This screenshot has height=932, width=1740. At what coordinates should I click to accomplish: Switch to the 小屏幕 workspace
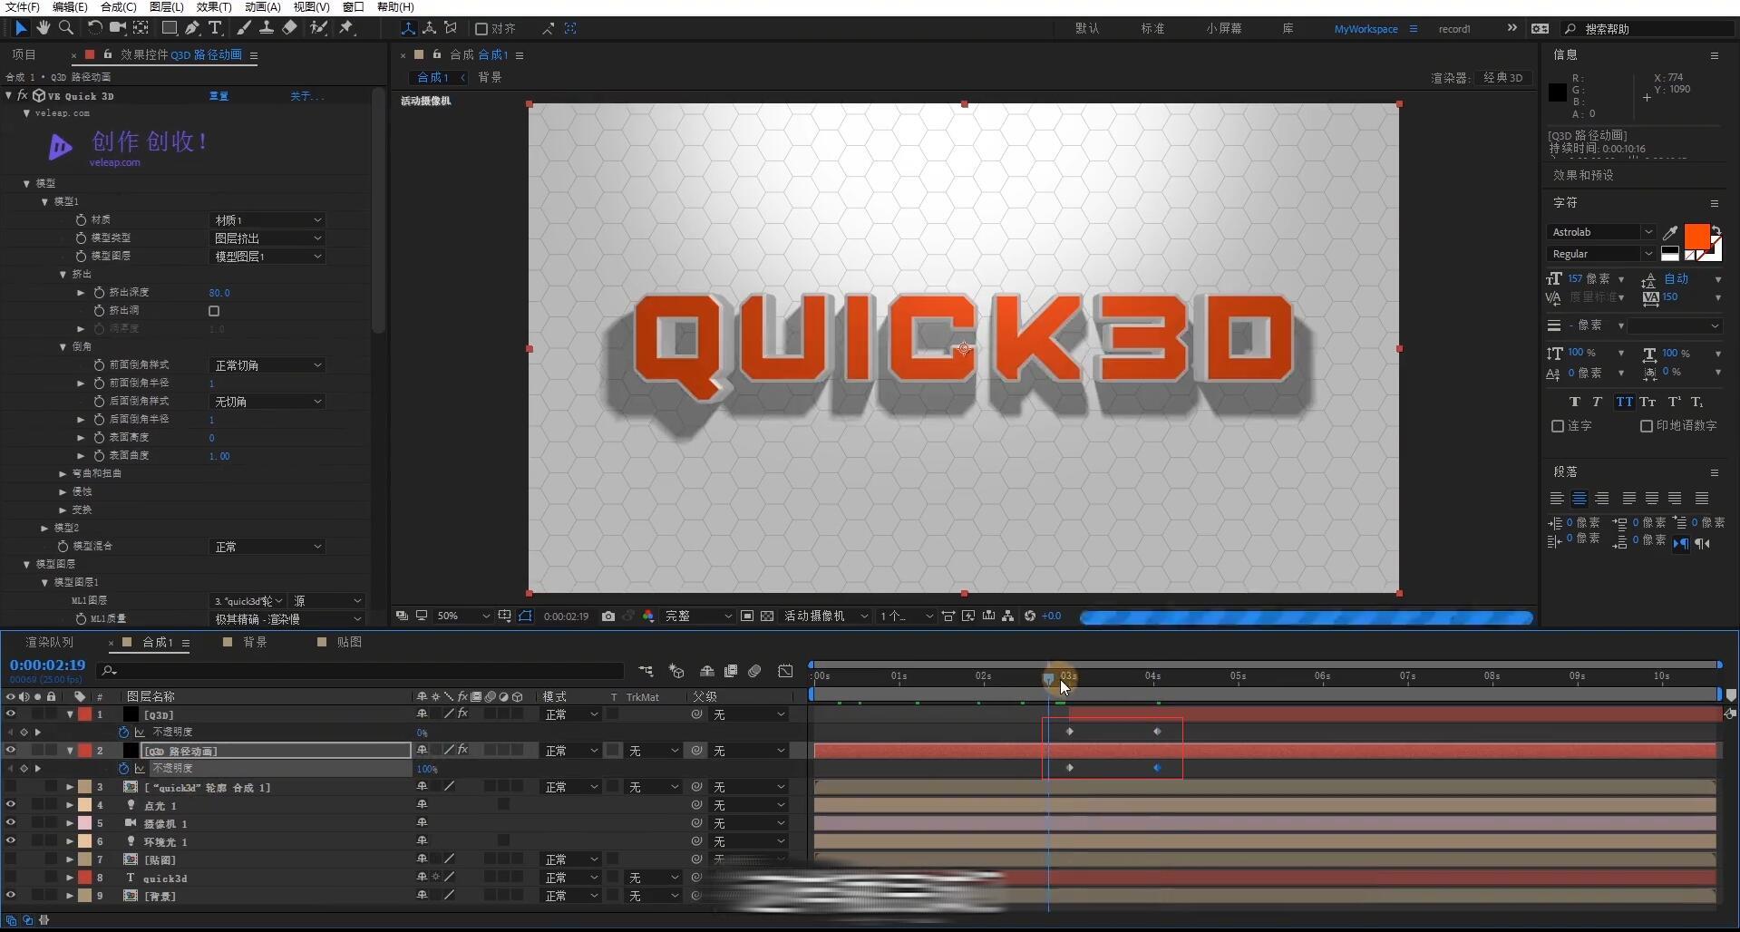point(1224,29)
